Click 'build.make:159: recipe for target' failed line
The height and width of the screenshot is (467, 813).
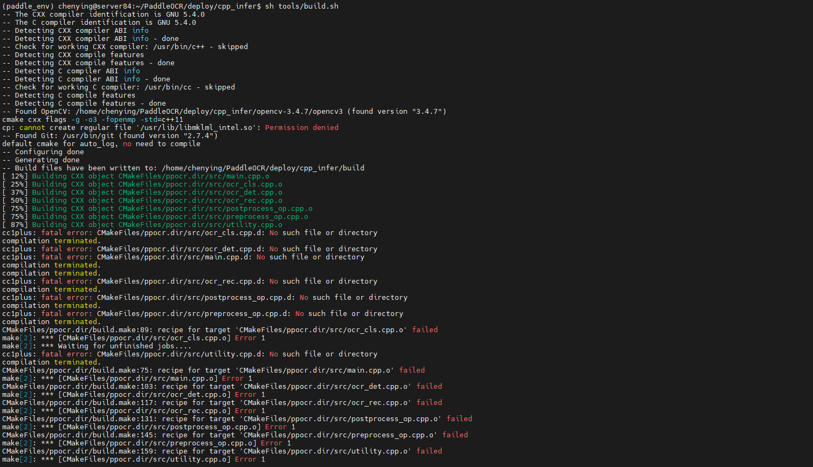click(222, 451)
